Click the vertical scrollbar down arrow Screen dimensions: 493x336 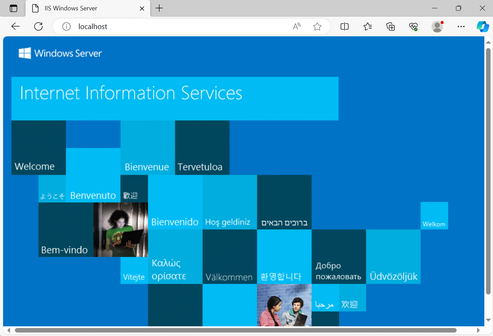pos(488,320)
